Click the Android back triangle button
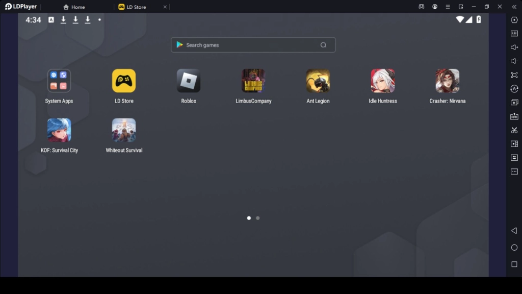Screen dimensions: 522x294 pyautogui.click(x=514, y=231)
